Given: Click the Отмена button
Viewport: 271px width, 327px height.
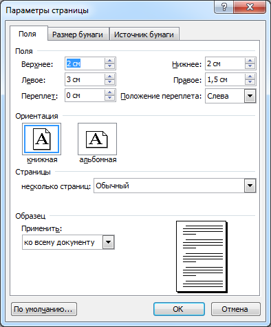Looking at the screenshot, I should coord(236,309).
